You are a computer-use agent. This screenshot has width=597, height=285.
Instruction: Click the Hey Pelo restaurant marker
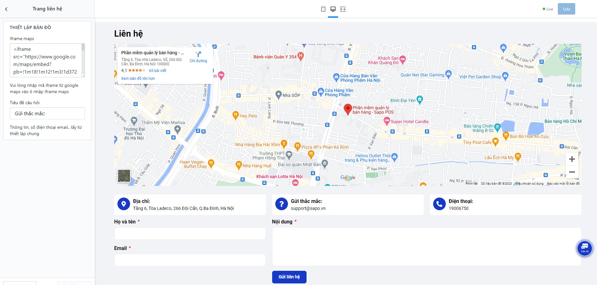235,115
